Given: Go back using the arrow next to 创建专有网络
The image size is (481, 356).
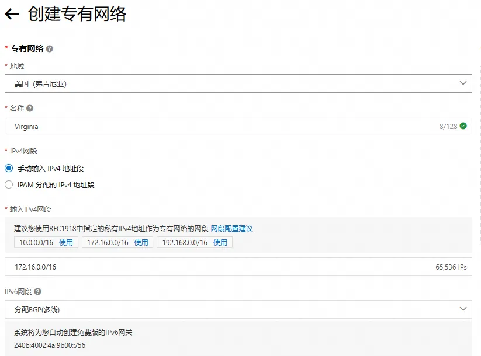Looking at the screenshot, I should [x=12, y=14].
